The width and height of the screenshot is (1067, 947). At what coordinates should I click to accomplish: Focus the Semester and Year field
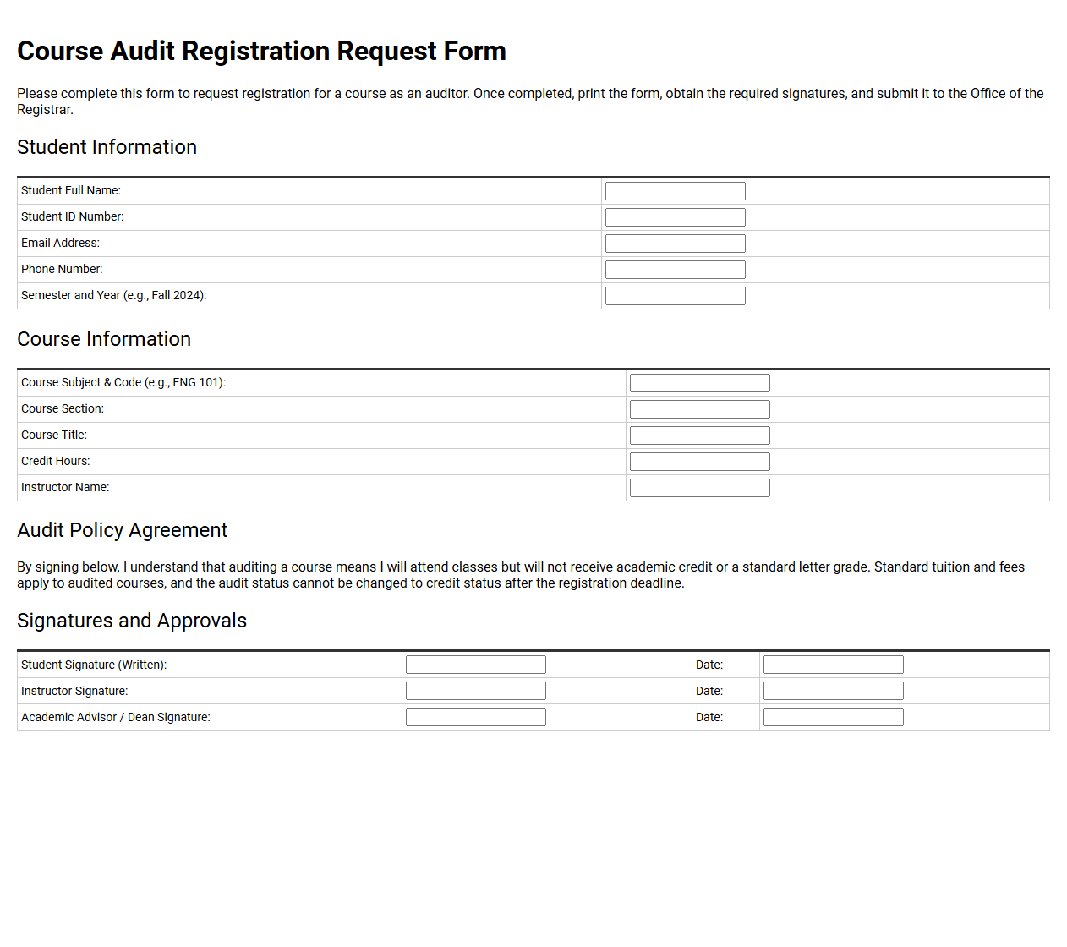pyautogui.click(x=676, y=296)
